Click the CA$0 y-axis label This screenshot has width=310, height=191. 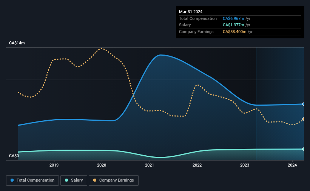pyautogui.click(x=14, y=156)
